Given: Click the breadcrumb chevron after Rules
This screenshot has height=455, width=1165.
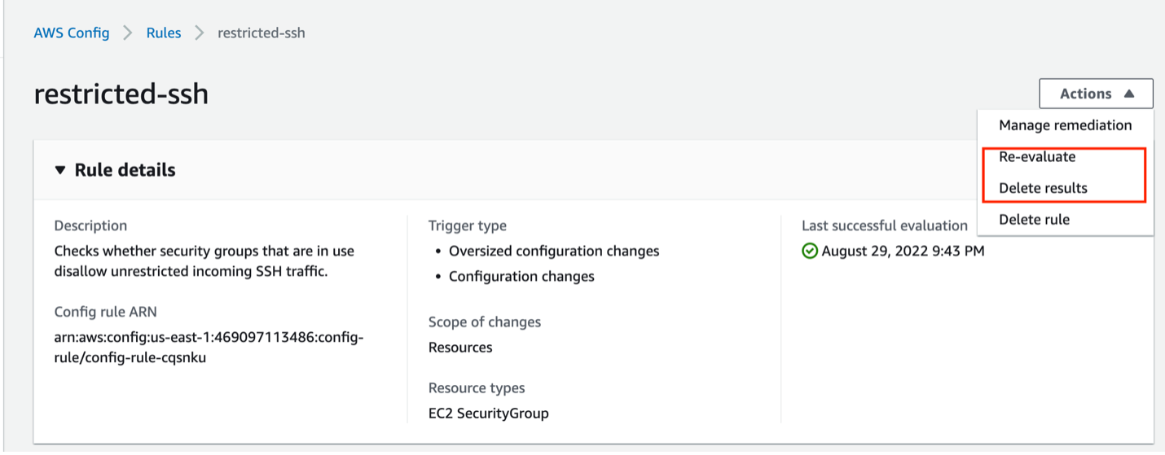Looking at the screenshot, I should coord(200,33).
